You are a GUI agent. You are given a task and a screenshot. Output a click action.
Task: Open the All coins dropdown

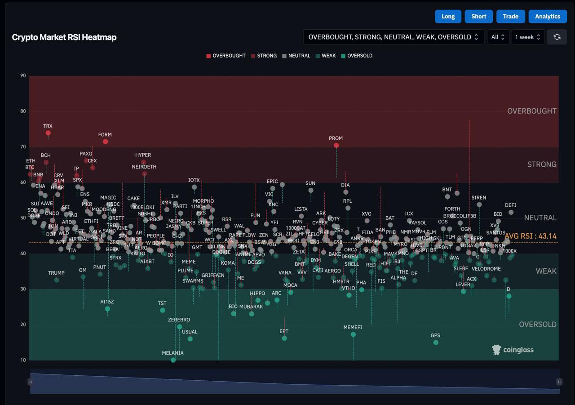(x=499, y=37)
